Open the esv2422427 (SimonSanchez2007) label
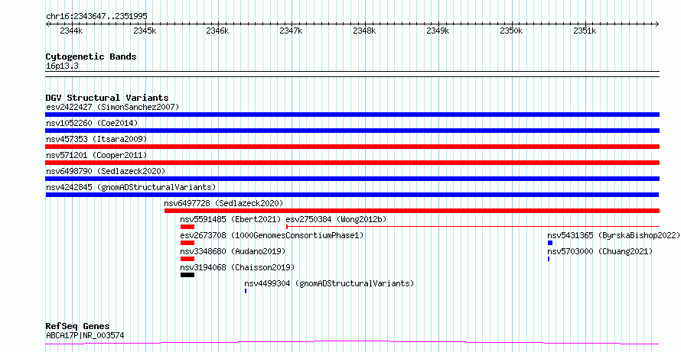Screen dimensions: 681x352 tap(112, 107)
